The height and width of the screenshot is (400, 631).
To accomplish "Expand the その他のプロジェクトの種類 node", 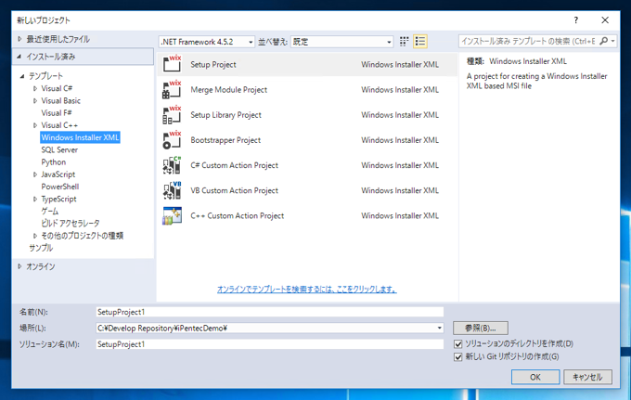I will (35, 236).
